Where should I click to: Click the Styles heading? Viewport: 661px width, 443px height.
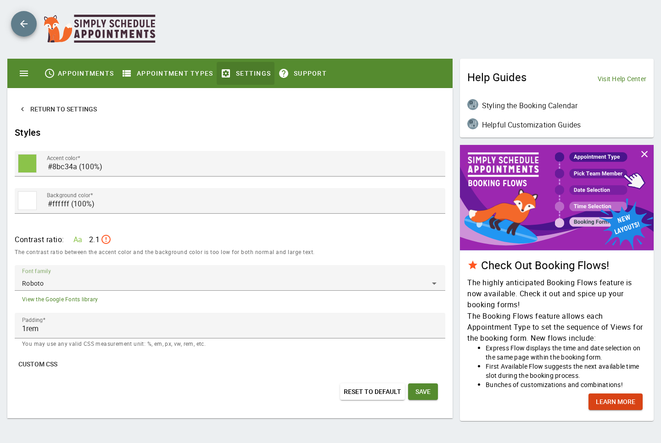pyautogui.click(x=28, y=133)
